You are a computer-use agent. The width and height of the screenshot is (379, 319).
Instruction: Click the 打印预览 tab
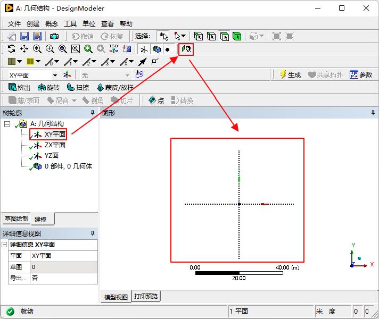pos(146,296)
